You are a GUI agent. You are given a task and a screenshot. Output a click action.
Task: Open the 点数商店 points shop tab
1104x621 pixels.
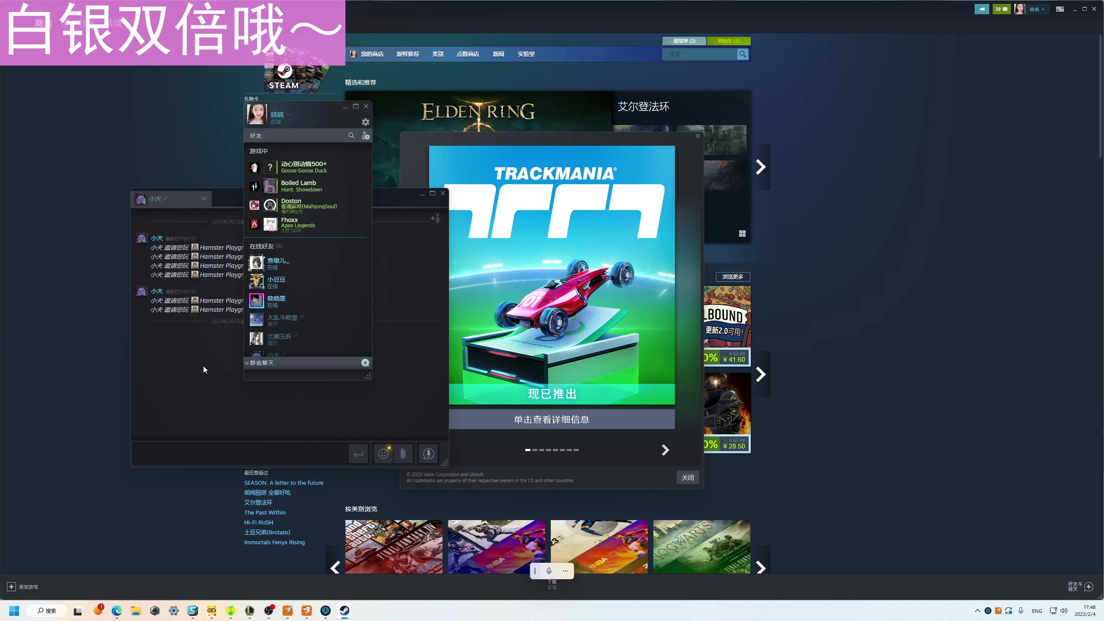pos(468,54)
